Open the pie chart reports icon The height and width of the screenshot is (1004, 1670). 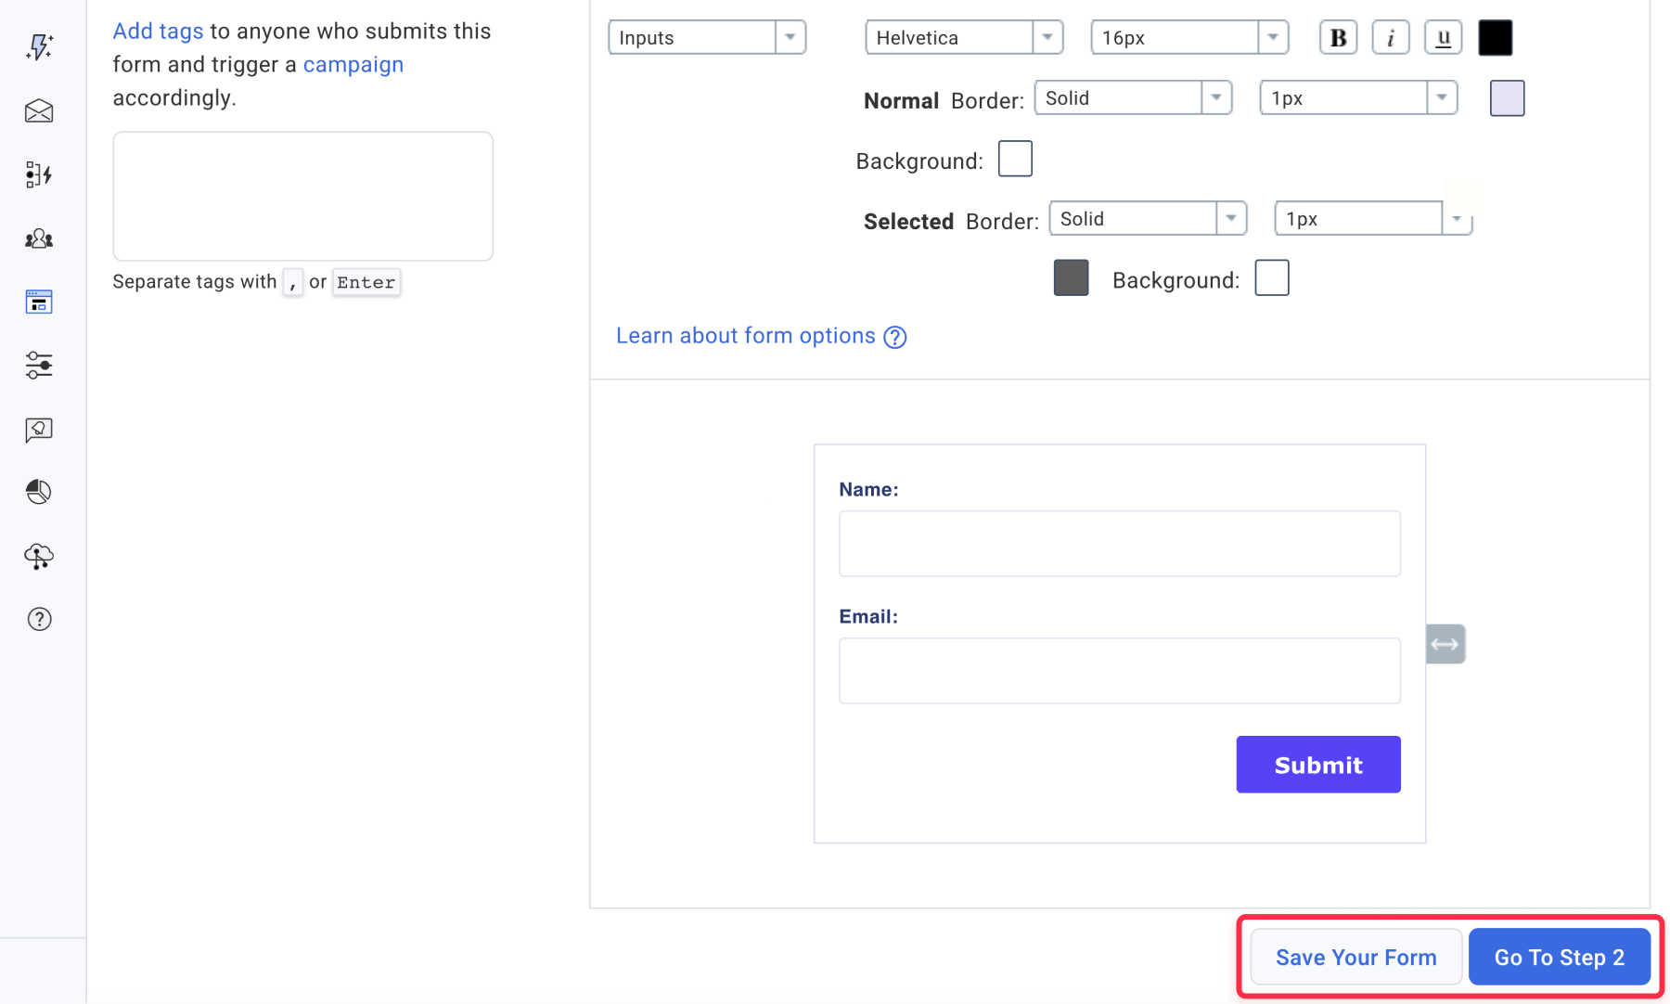[39, 492]
